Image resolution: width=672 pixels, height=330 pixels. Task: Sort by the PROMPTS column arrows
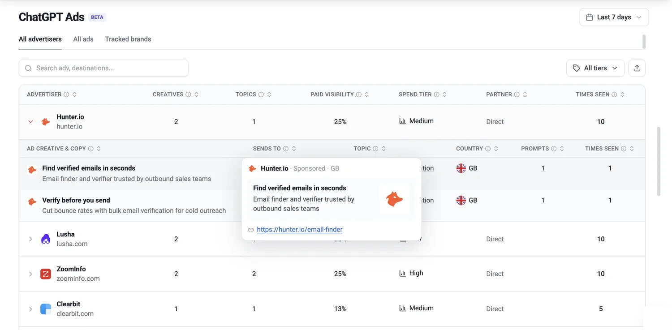[x=562, y=149]
